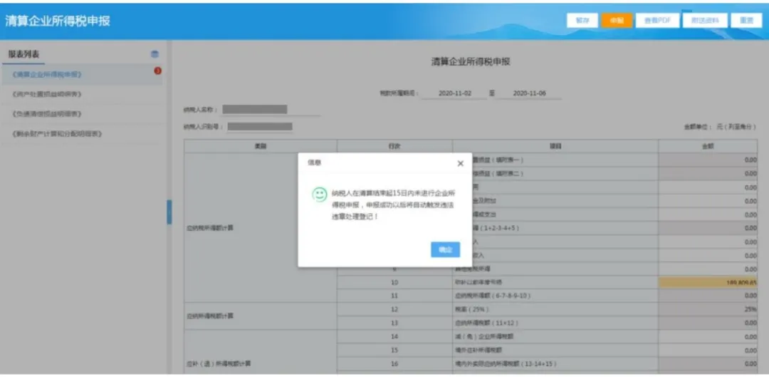Click the 25% tax rate amount cell
Screen dimensions: 769x377
708,309
